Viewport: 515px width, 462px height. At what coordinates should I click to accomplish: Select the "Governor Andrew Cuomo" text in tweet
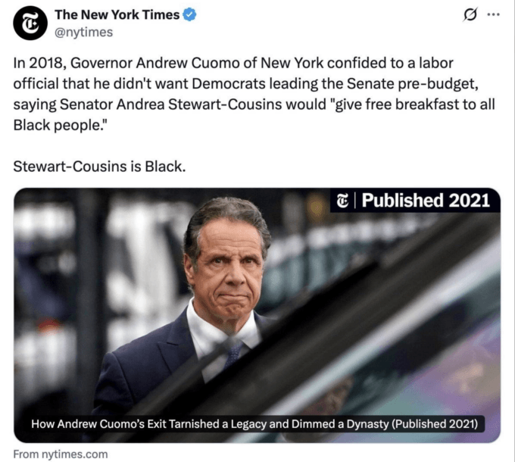154,63
